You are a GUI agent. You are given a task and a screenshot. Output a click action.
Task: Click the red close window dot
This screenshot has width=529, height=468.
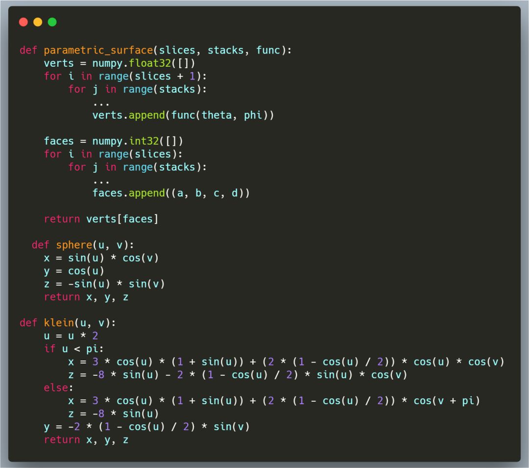(24, 22)
